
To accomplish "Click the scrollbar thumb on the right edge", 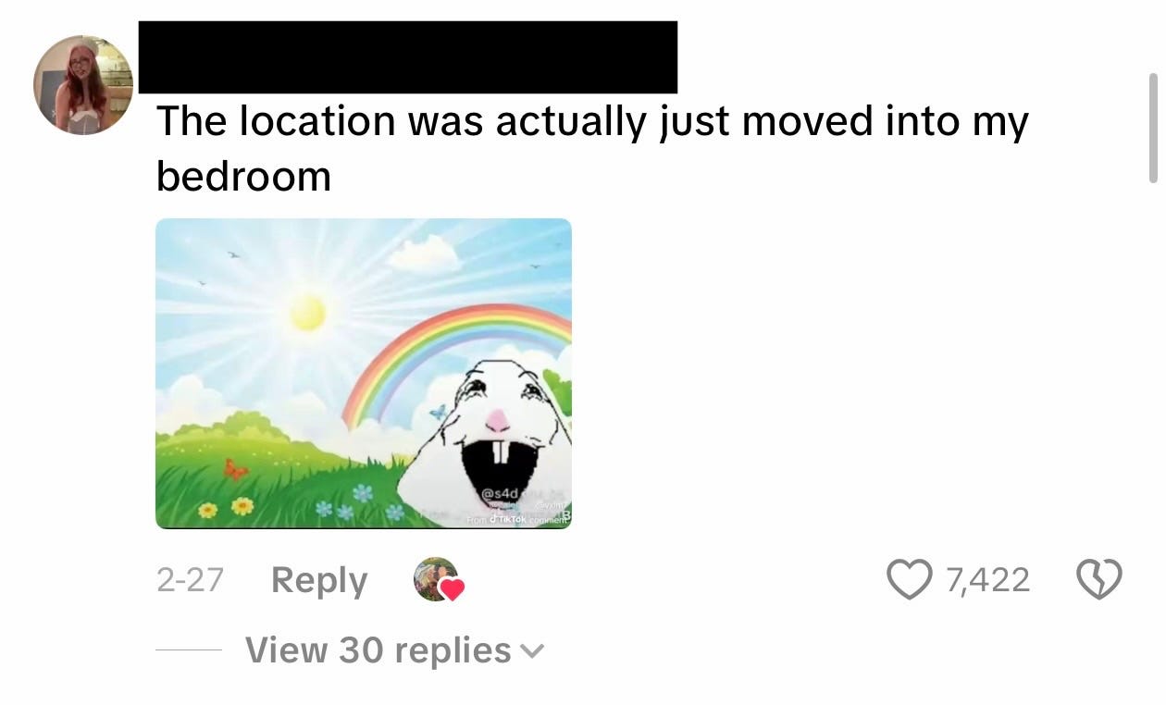I will point(1153,128).
